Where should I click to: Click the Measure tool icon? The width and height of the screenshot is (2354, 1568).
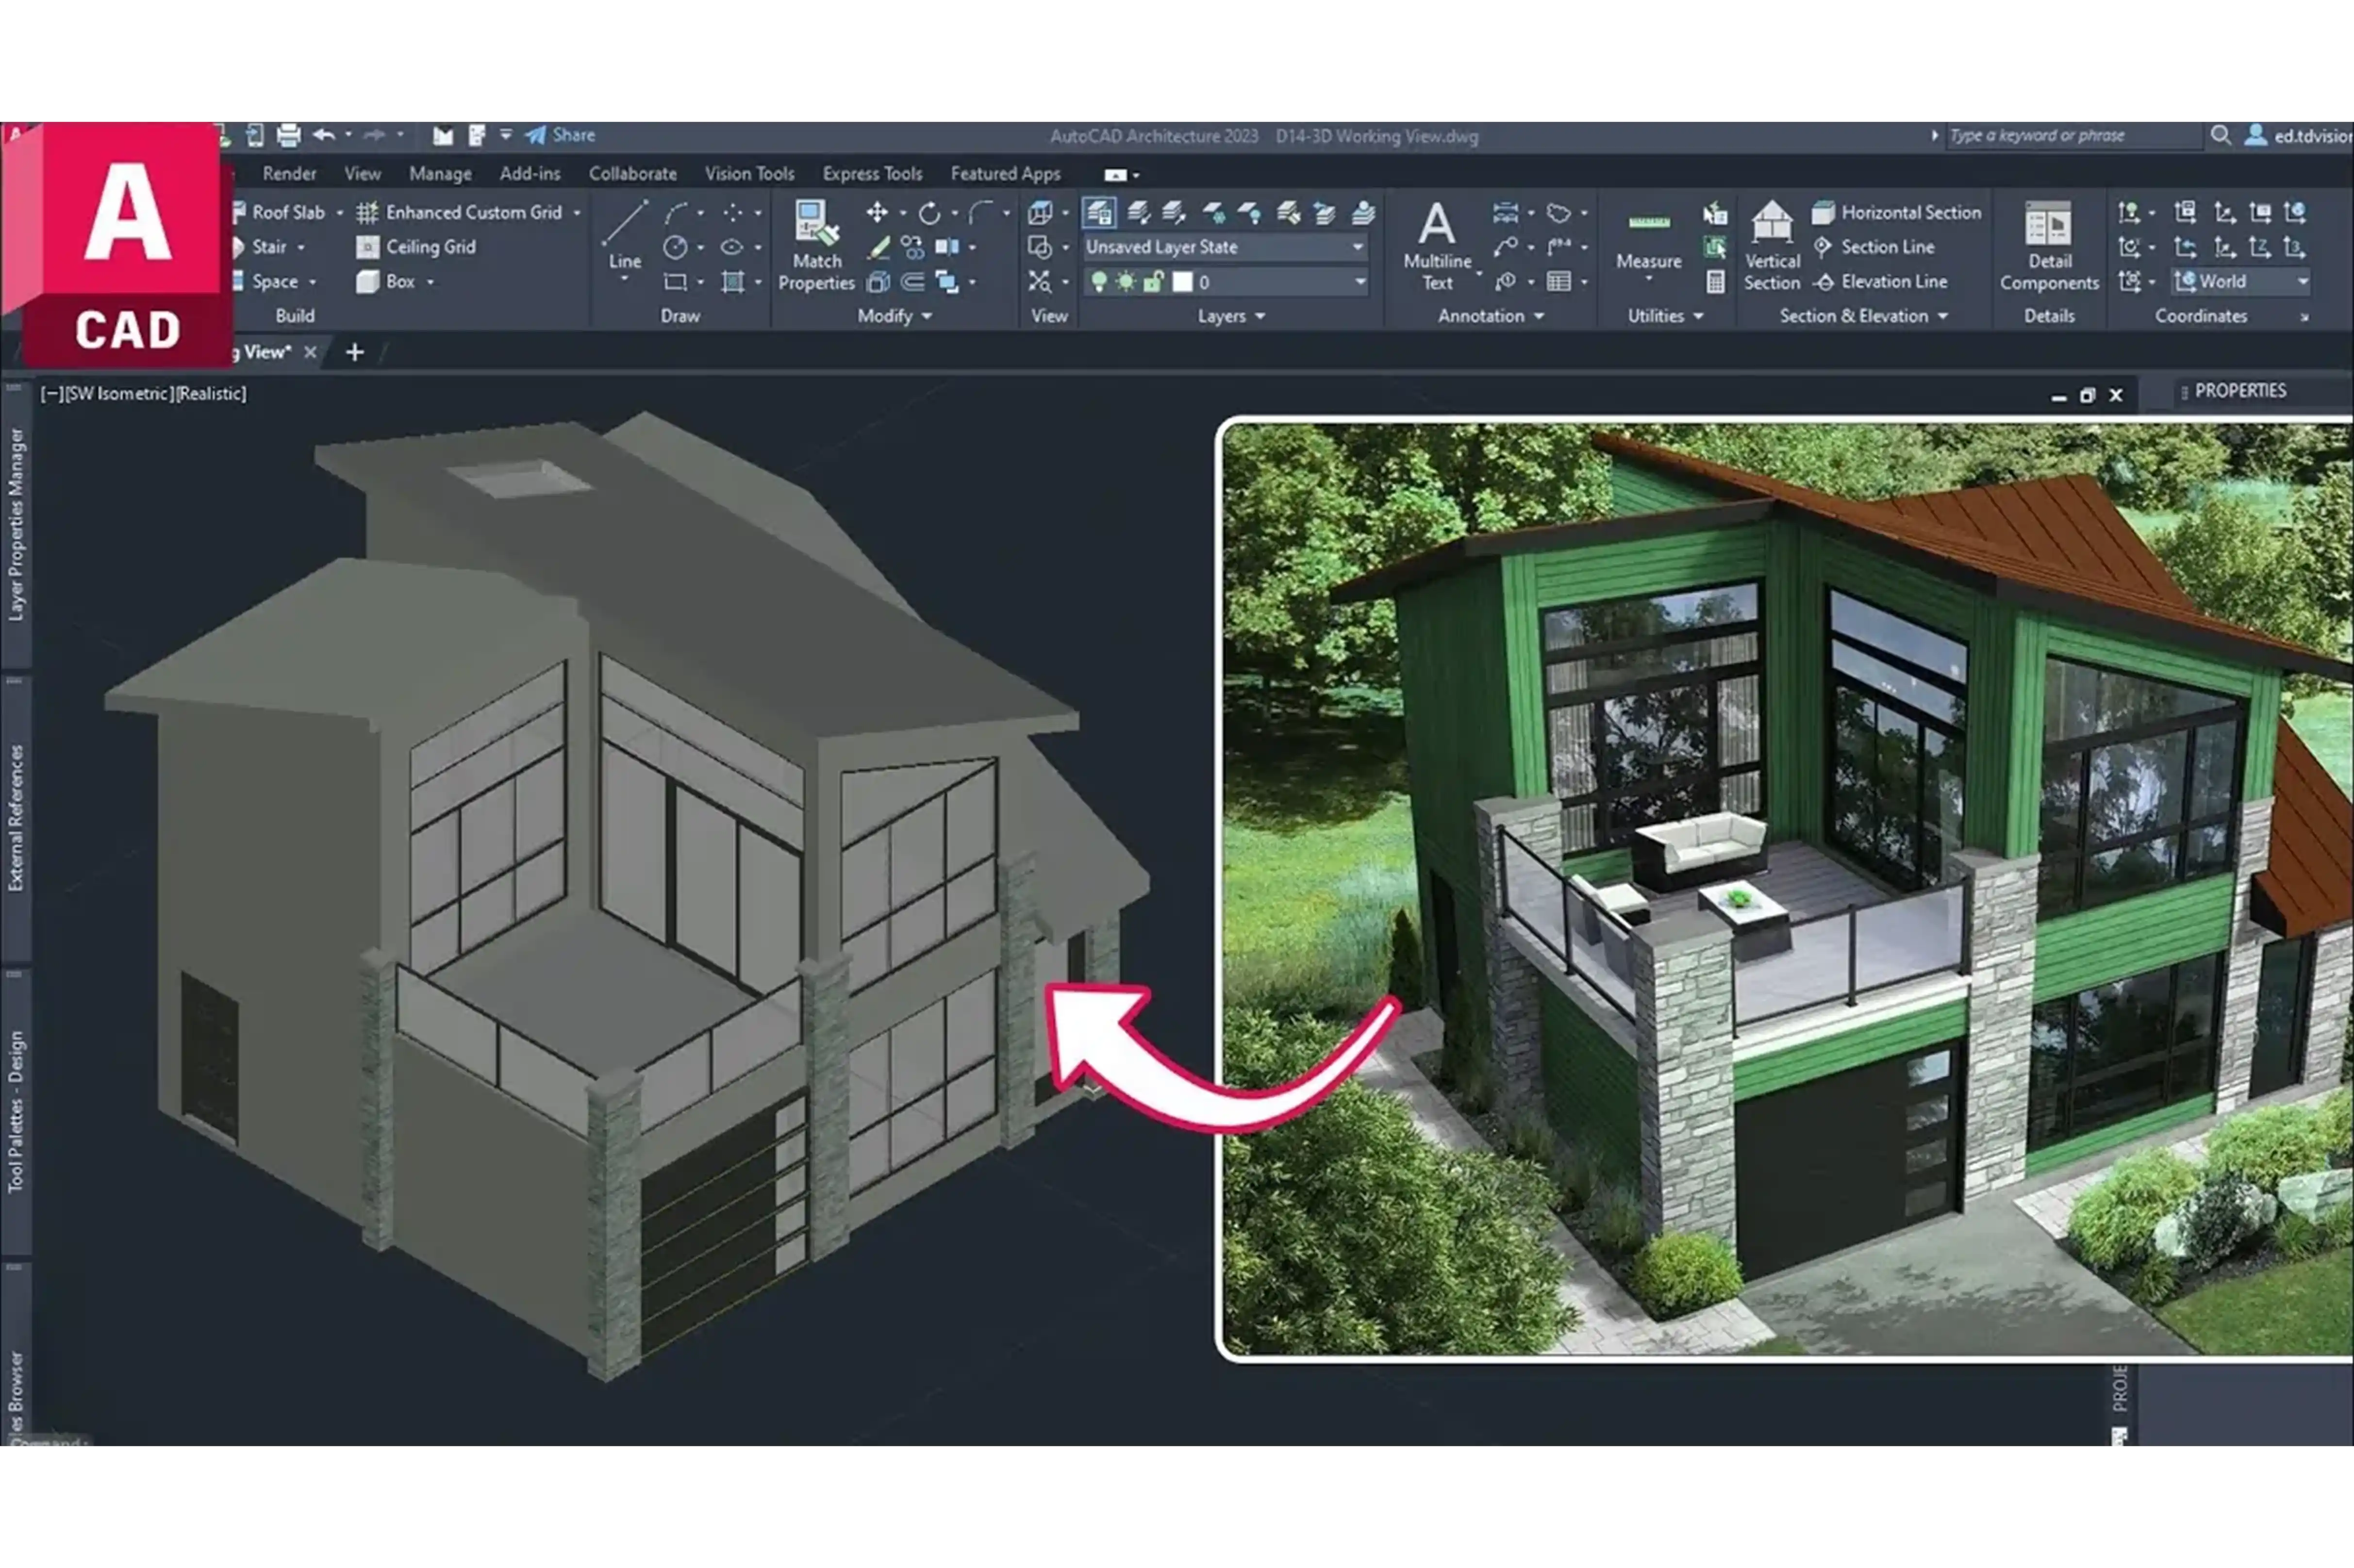coord(1649,222)
